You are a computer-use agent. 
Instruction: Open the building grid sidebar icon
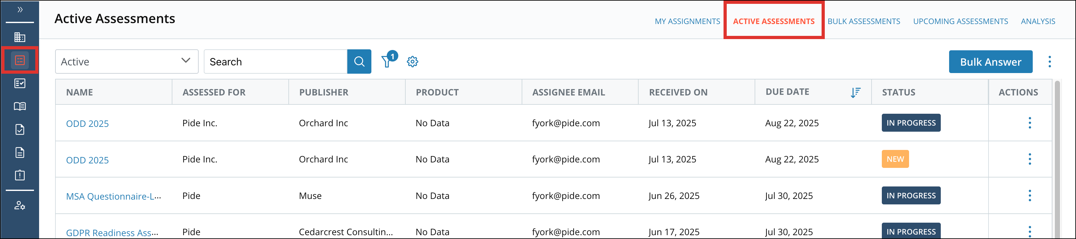tap(20, 37)
